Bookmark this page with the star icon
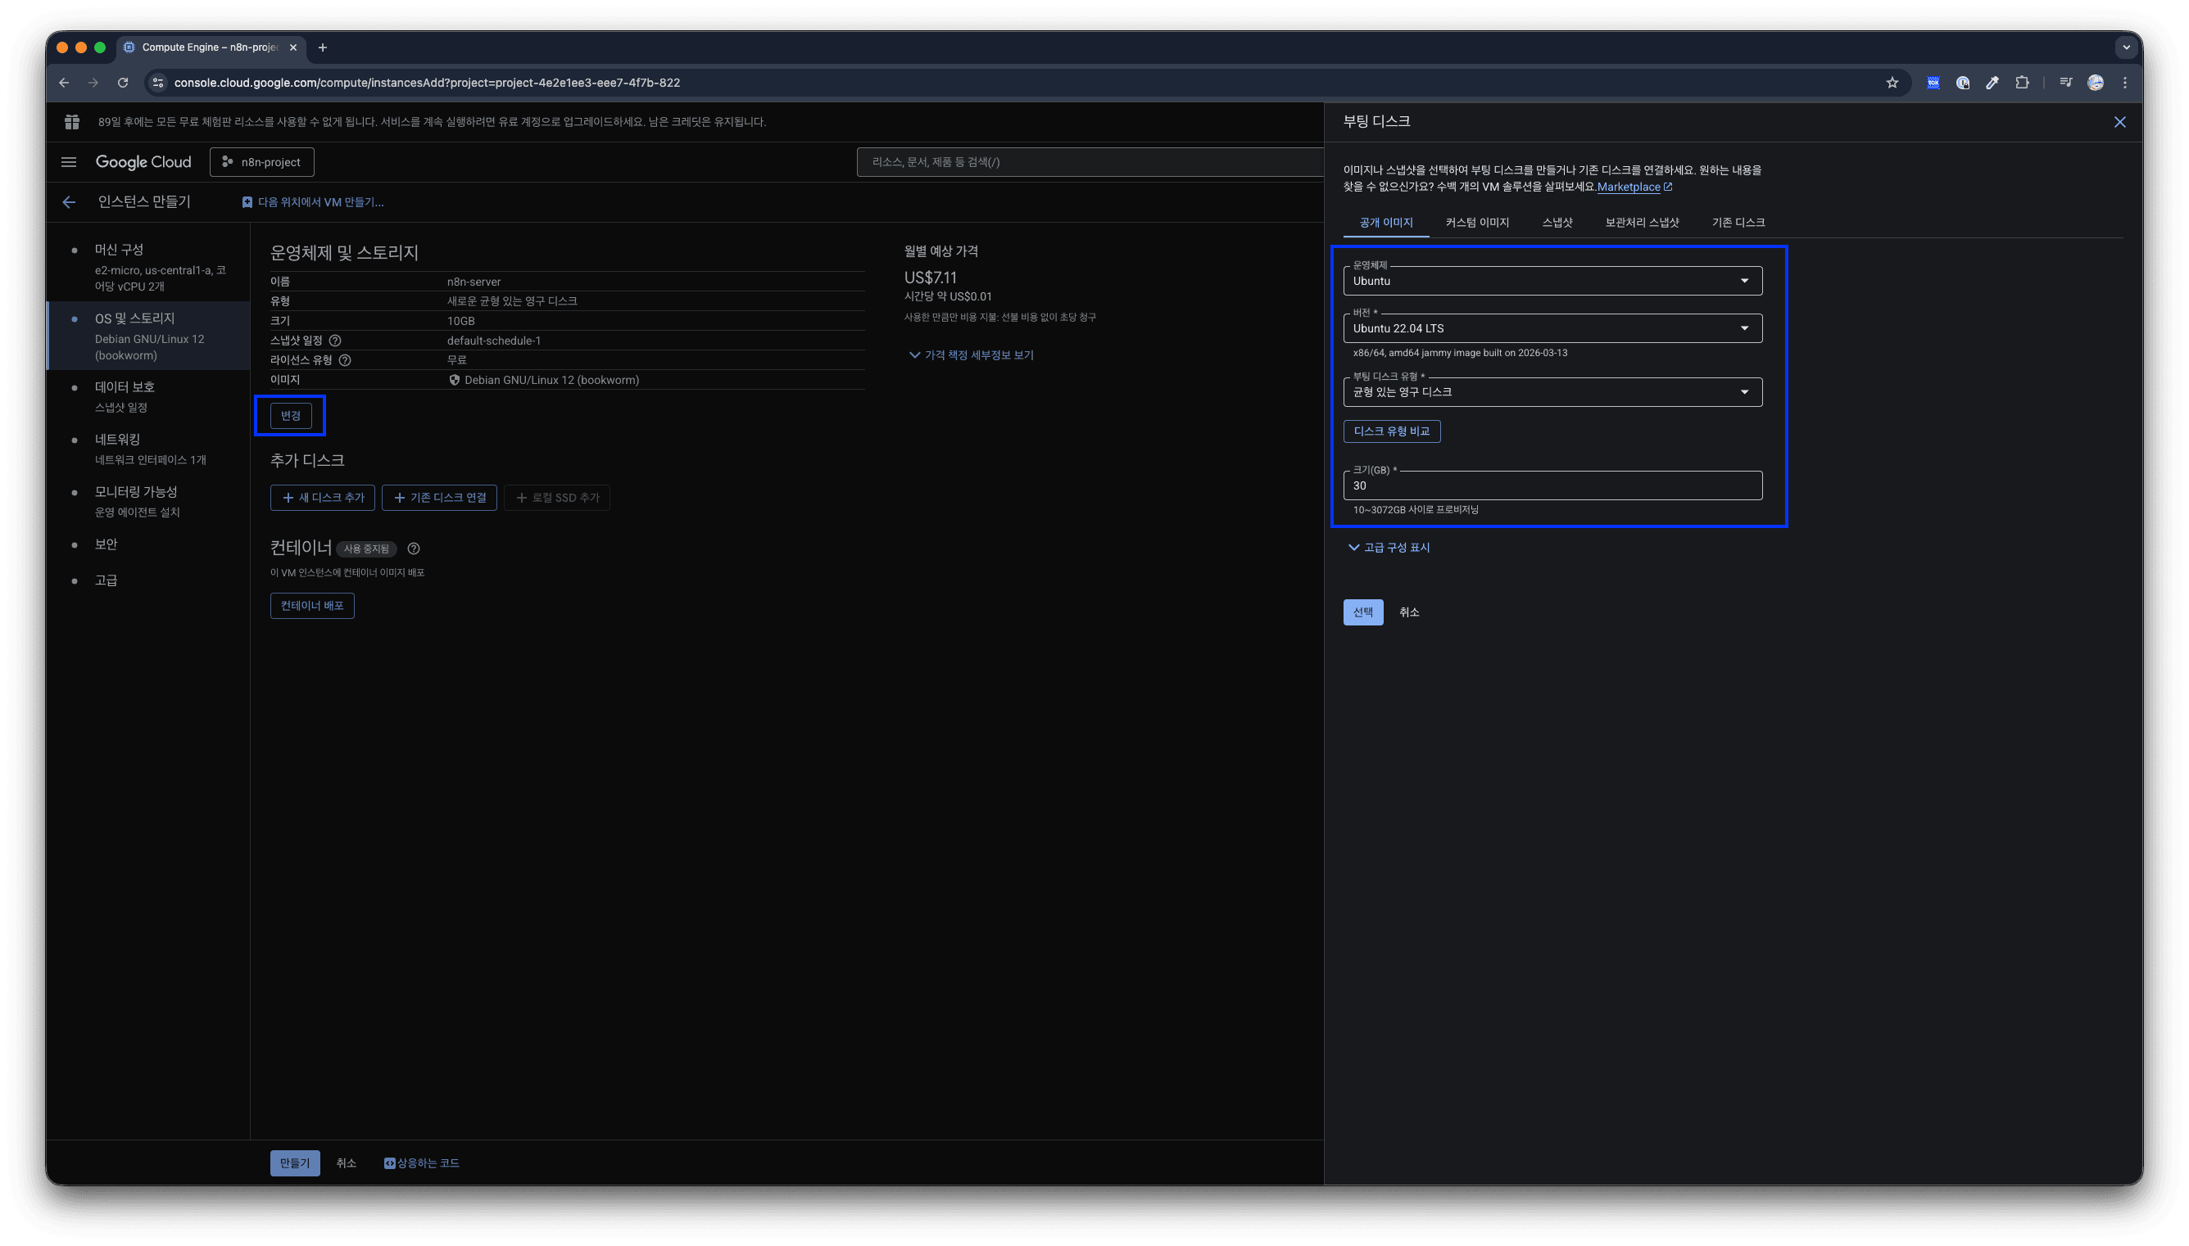 point(1891,83)
